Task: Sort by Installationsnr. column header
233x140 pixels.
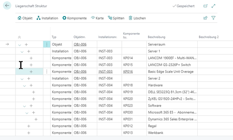Action: (108, 37)
